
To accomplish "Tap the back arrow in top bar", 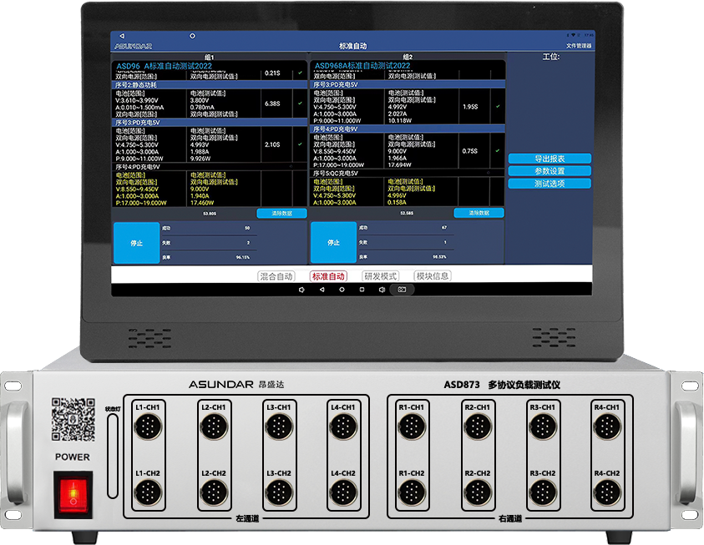I will pos(122,36).
